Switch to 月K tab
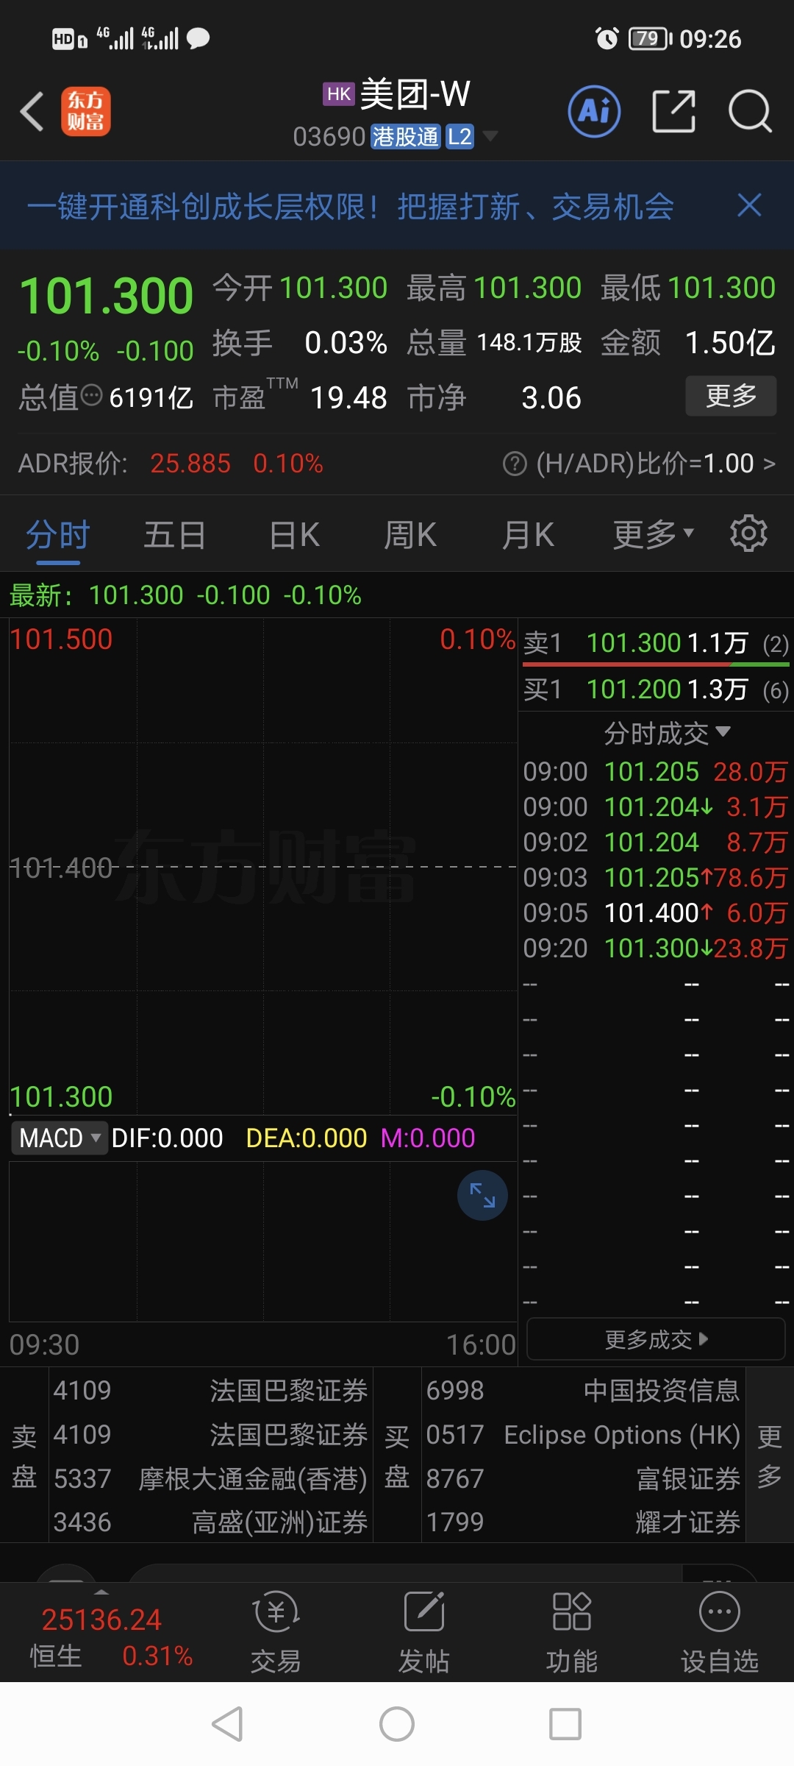Viewport: 794px width, 1766px height. coord(528,534)
